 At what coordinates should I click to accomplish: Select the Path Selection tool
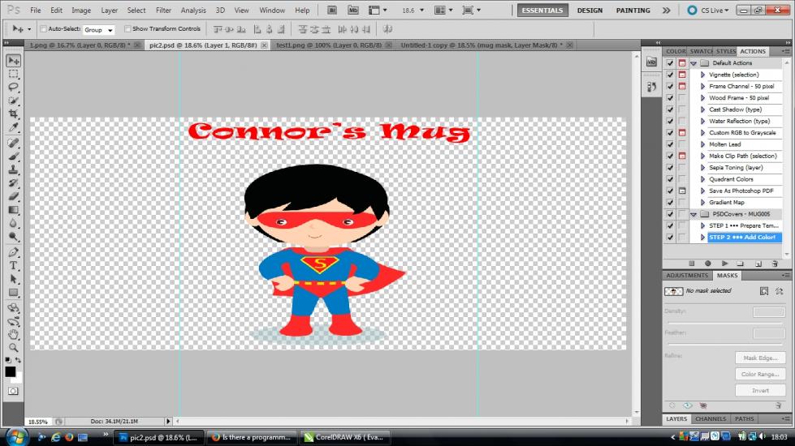coord(13,278)
